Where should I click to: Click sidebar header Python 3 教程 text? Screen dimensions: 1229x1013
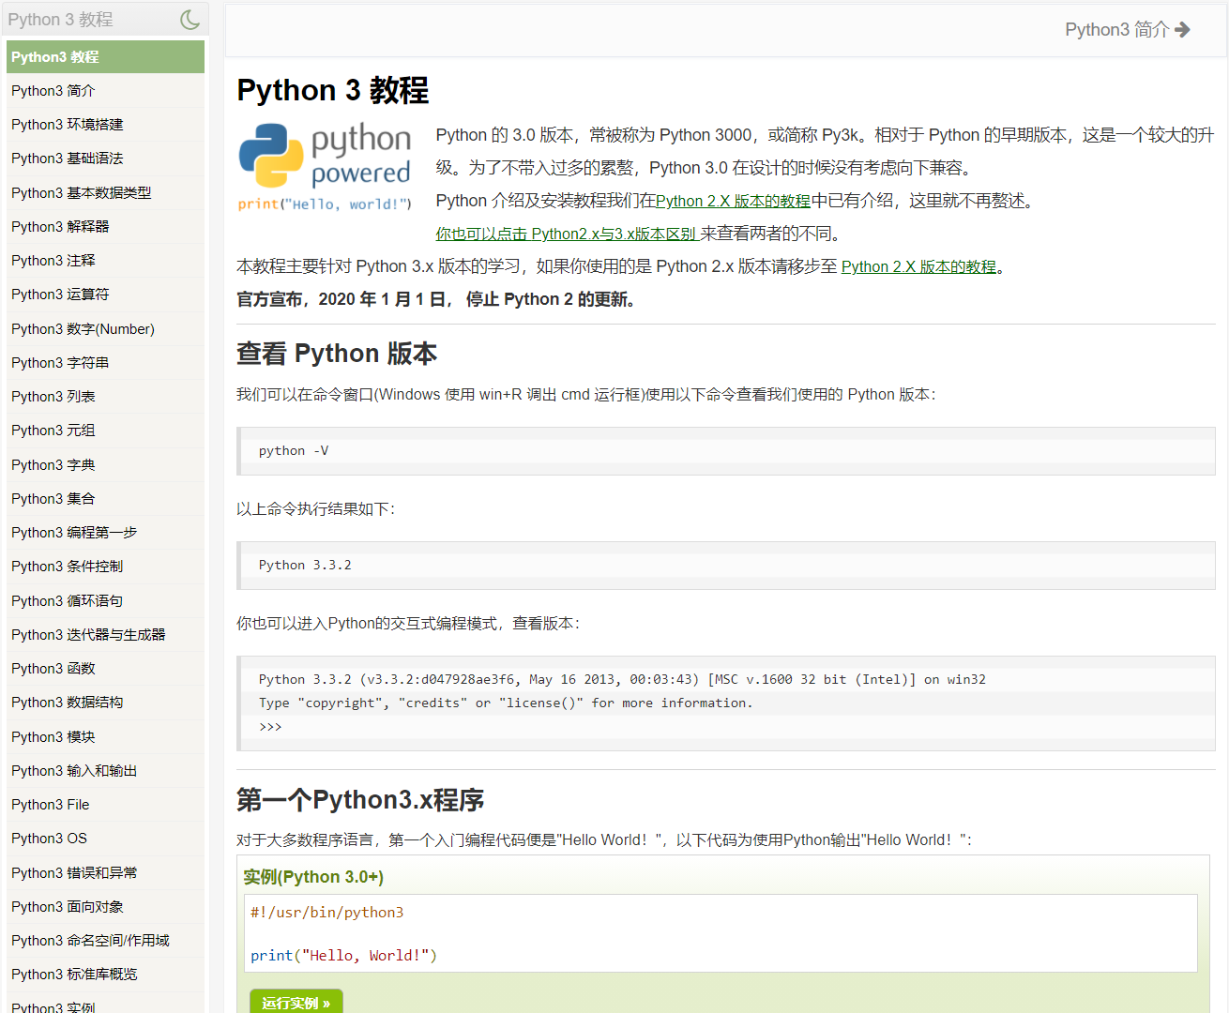(60, 19)
